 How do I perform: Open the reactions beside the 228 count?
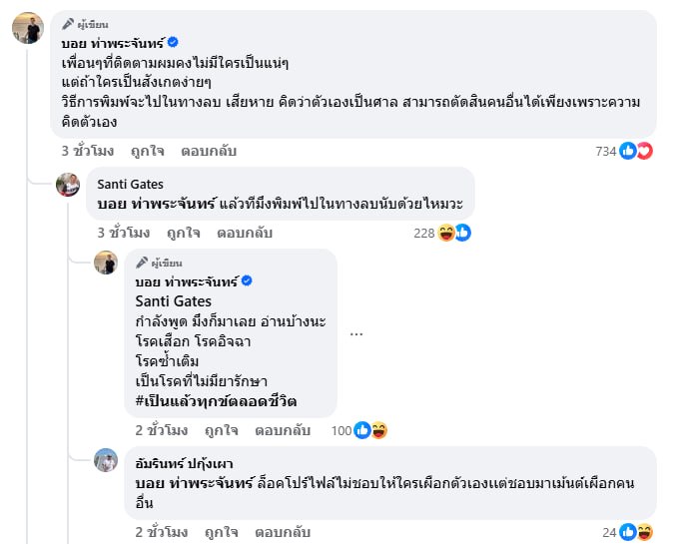tap(454, 233)
